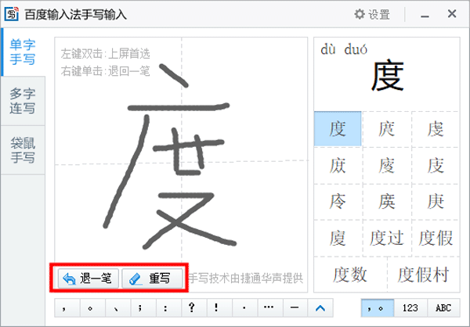Insert the enumeration comma 、 key
This screenshot has width=470, height=327.
[117, 307]
